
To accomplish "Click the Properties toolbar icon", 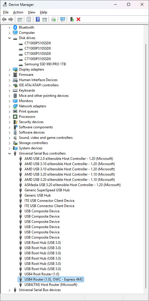I will (29, 19).
